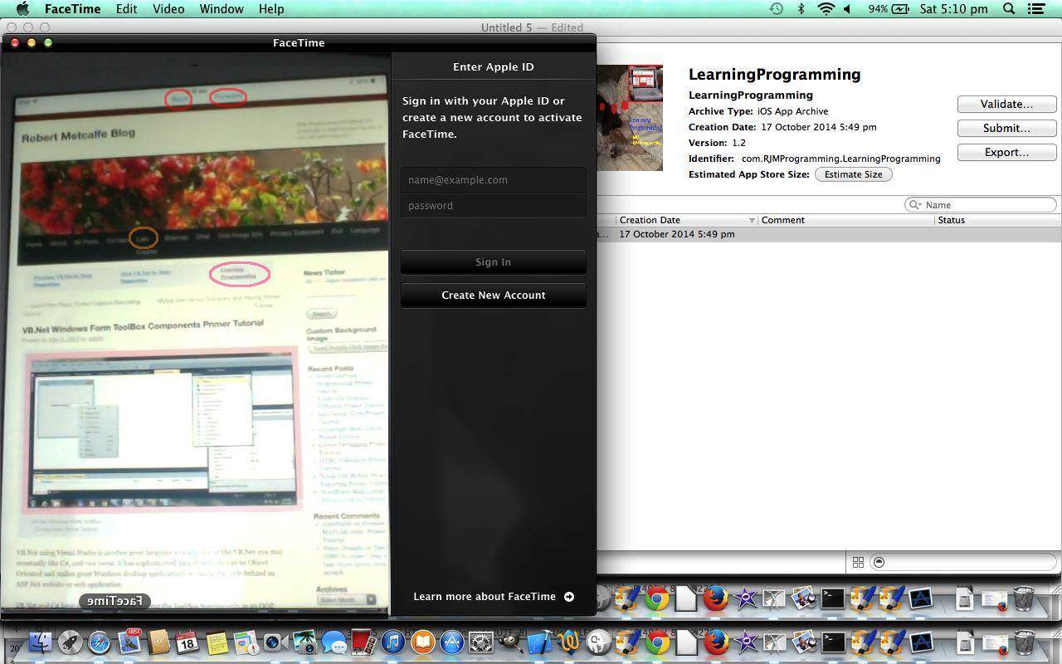
Task: Click the Comment column header
Action: point(846,220)
